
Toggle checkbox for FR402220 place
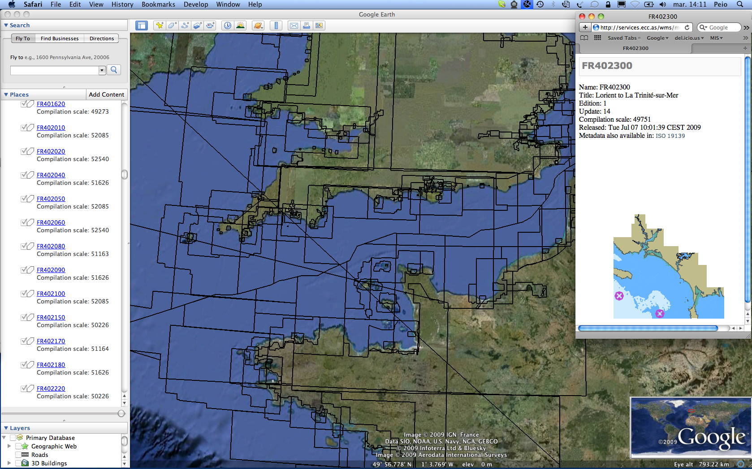point(24,388)
